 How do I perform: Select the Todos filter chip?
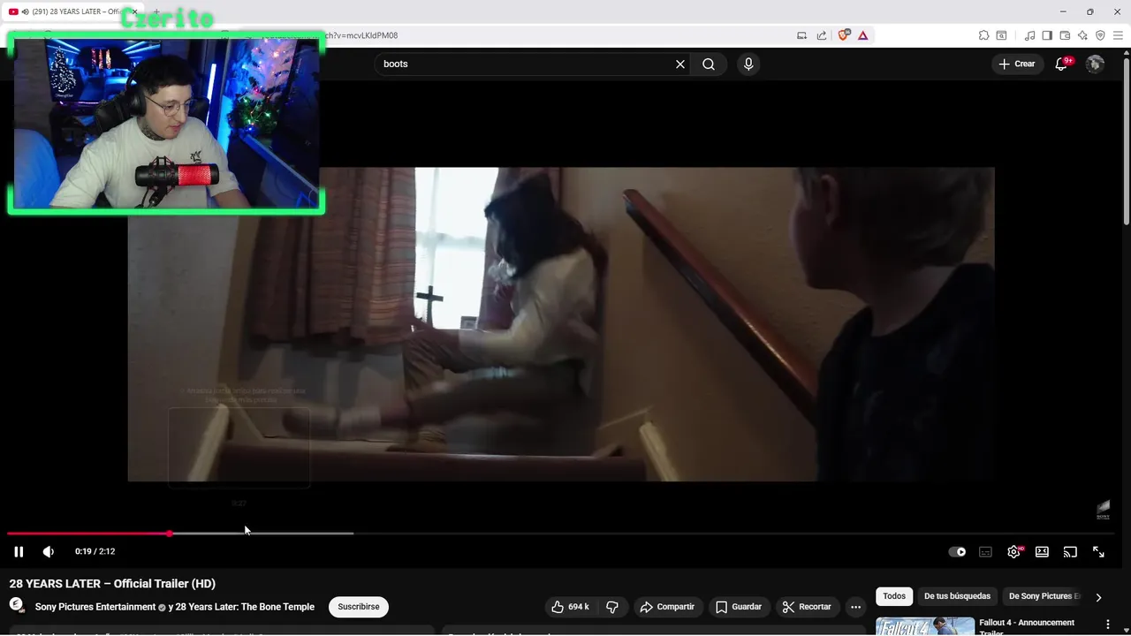pyautogui.click(x=894, y=596)
